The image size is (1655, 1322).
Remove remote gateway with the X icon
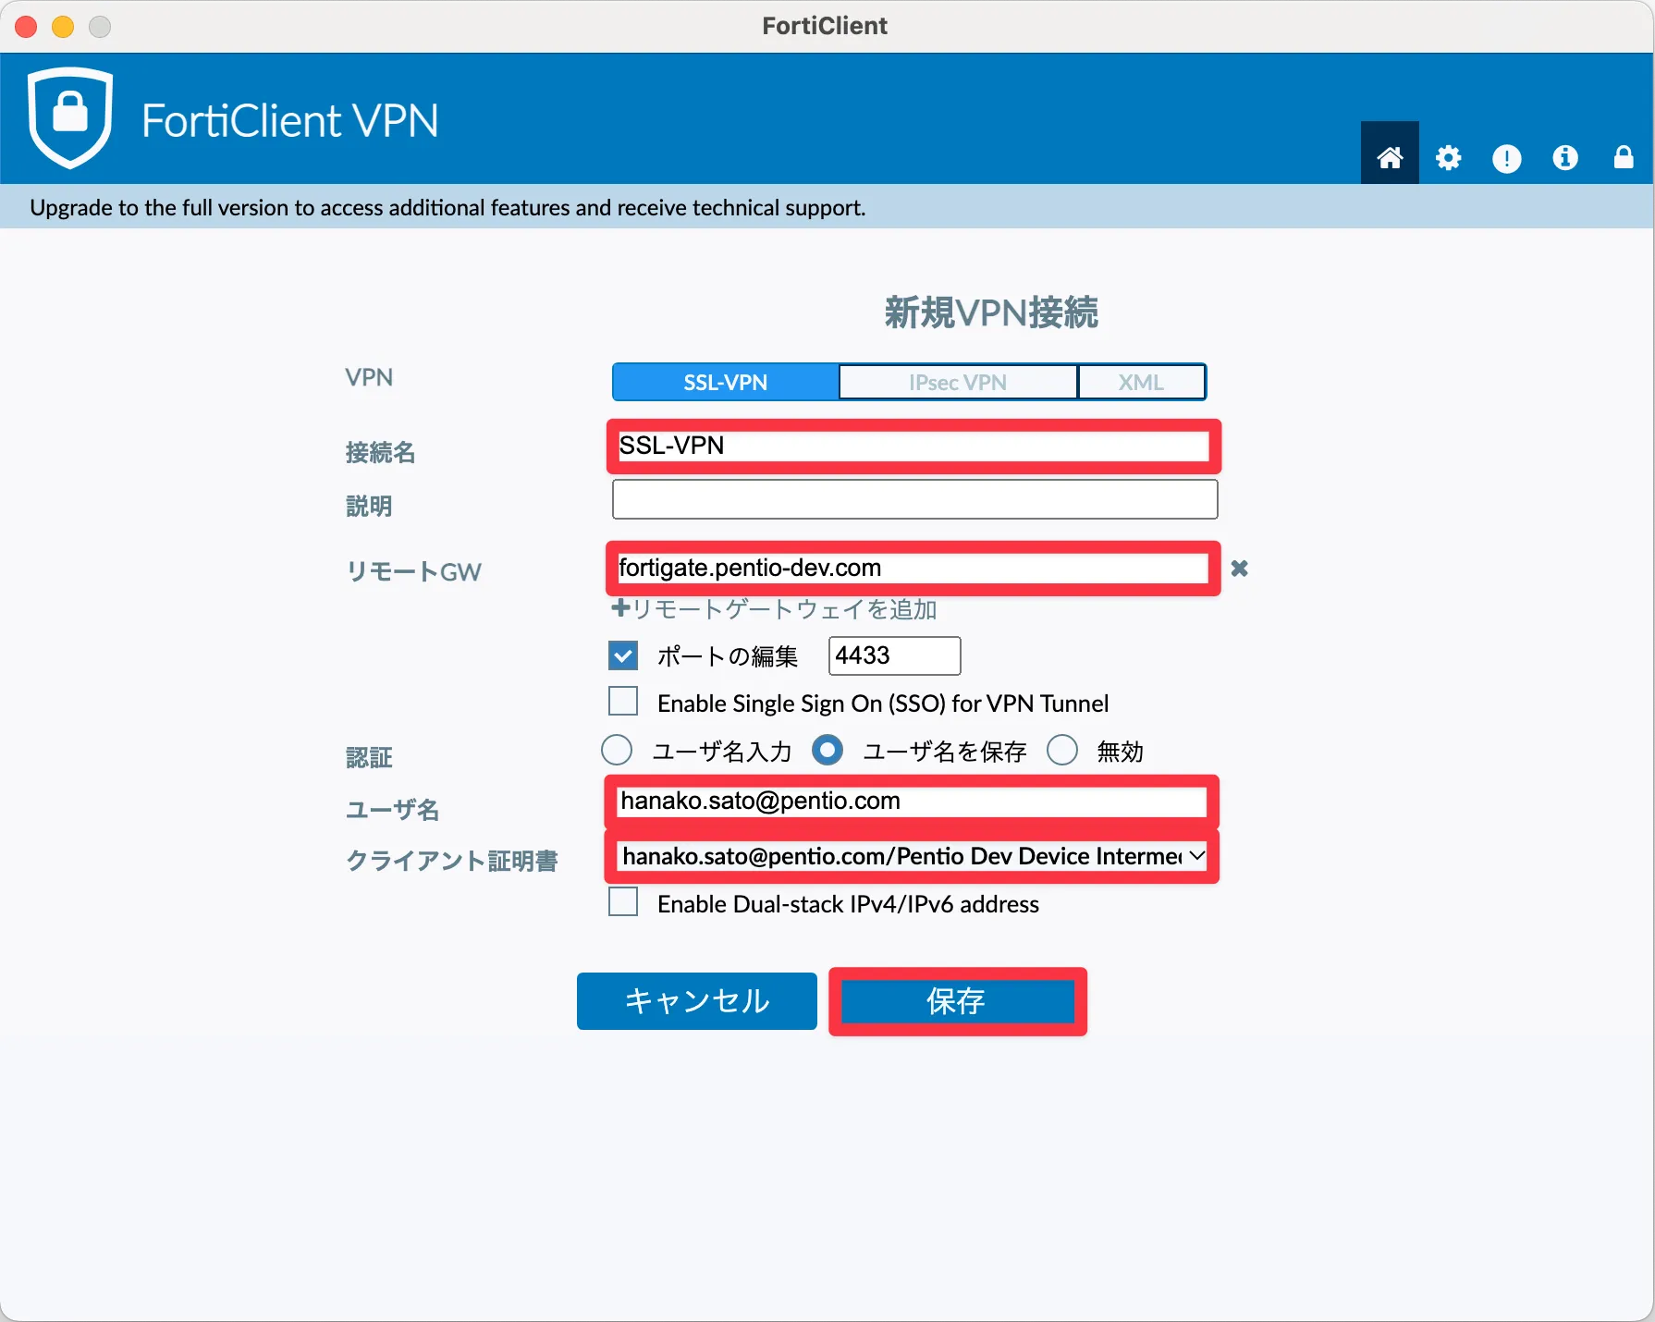(1239, 569)
